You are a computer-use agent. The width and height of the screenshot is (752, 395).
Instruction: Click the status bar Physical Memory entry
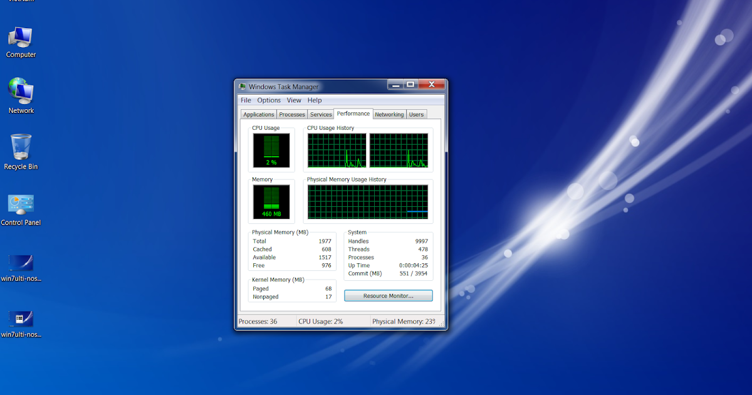tap(404, 322)
